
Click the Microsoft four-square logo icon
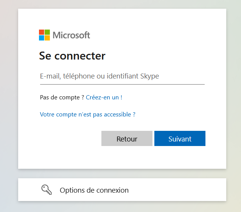44,35
